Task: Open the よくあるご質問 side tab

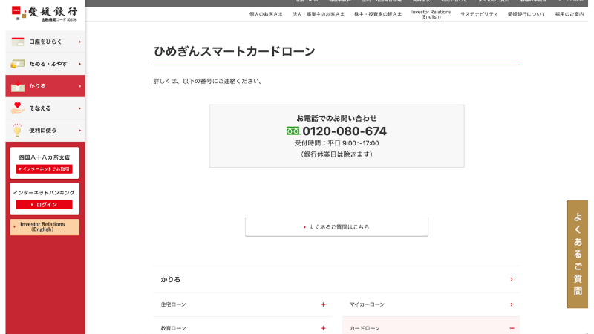Action: click(x=578, y=254)
